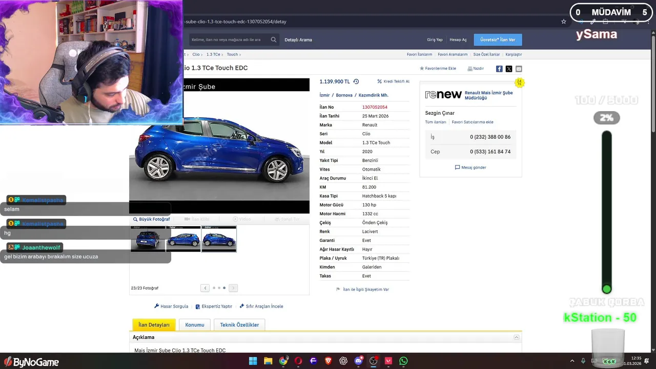Open Favori İlanlarım menu item
The width and height of the screenshot is (656, 369).
[419, 54]
